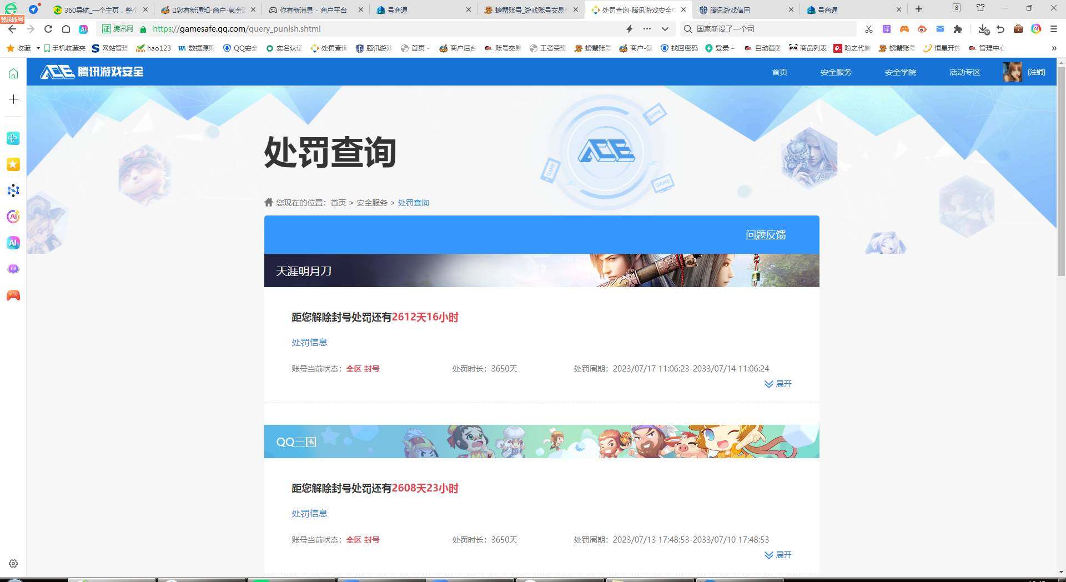Viewport: 1066px width, 582px height.
Task: Open the sidebar red gamepad icon
Action: [13, 295]
